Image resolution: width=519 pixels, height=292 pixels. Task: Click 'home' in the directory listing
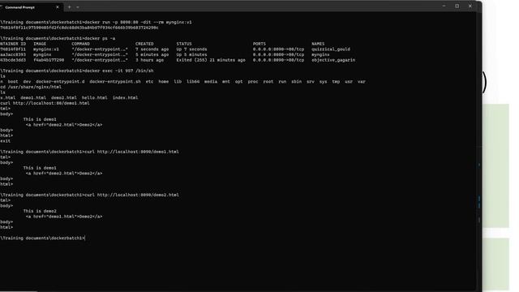164,81
